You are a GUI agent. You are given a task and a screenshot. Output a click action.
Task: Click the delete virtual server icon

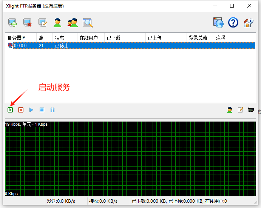(28, 23)
